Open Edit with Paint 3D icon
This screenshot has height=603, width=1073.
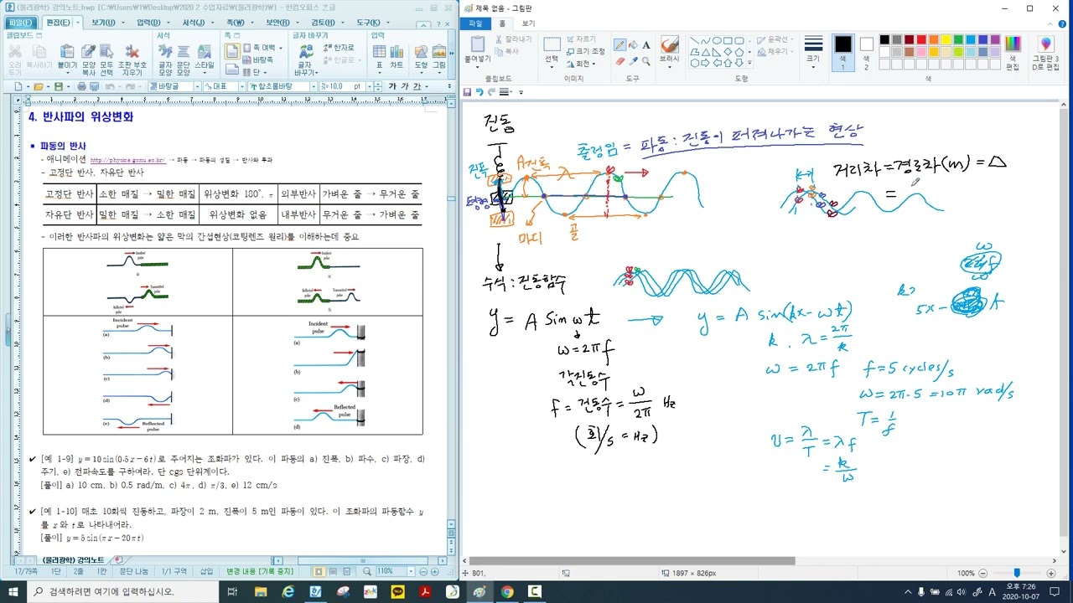pos(1045,44)
